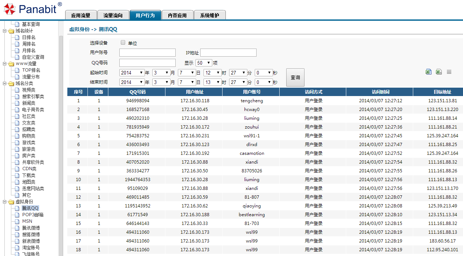
Task: Click the page icon beside 搜索引擎类
Action: tap(17, 96)
